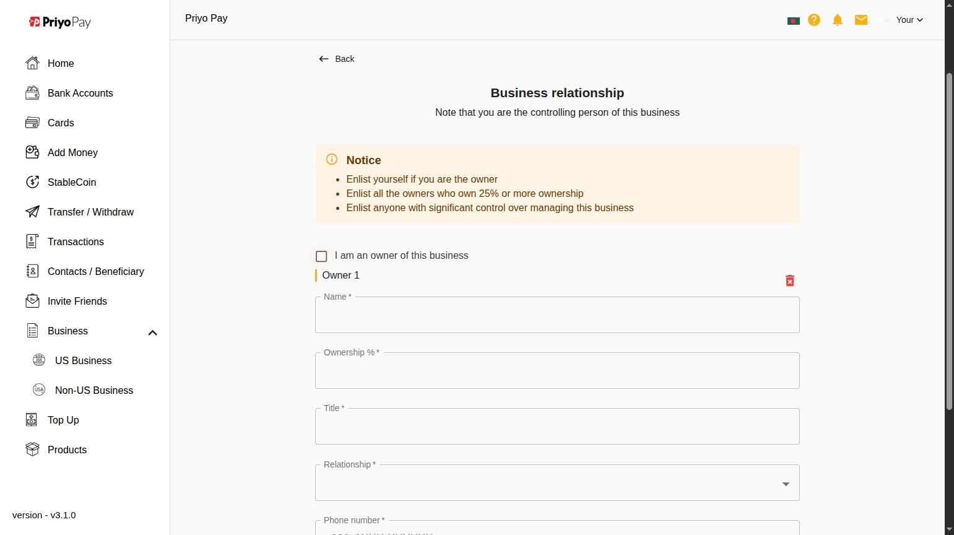Focus the Ownership % input field
Screen dimensions: 954x535
coord(557,371)
